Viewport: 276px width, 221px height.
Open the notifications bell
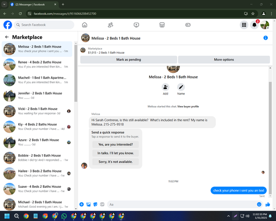pos(254,25)
